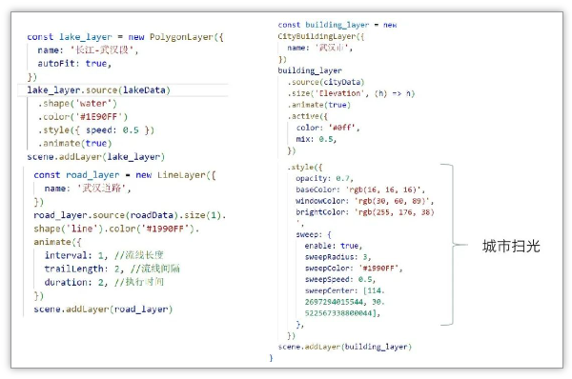
Task: Click the autoFit: true line
Action: tap(74, 64)
